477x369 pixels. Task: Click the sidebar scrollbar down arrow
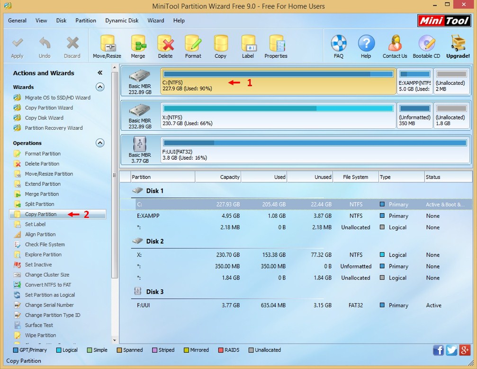(x=115, y=341)
